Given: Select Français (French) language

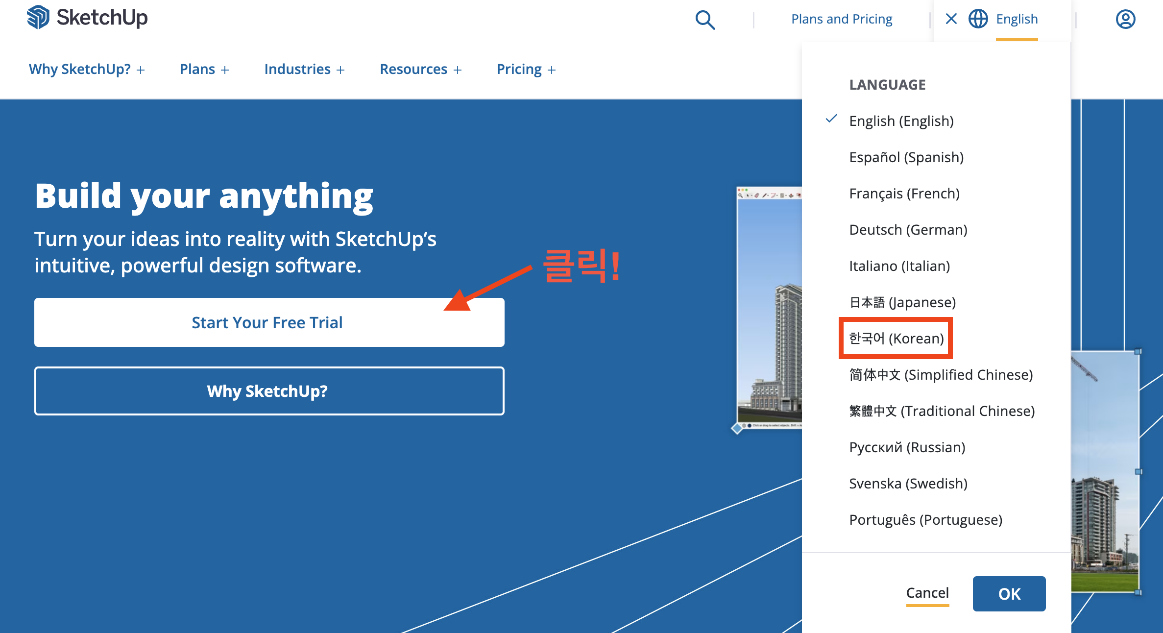Looking at the screenshot, I should [904, 193].
